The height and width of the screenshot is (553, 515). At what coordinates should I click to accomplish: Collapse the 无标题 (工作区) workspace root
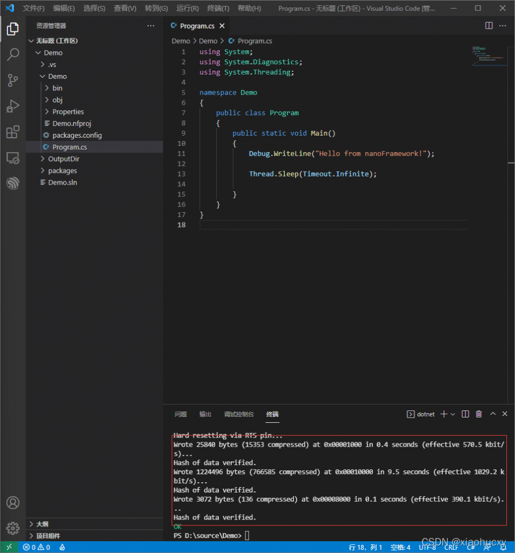click(31, 41)
